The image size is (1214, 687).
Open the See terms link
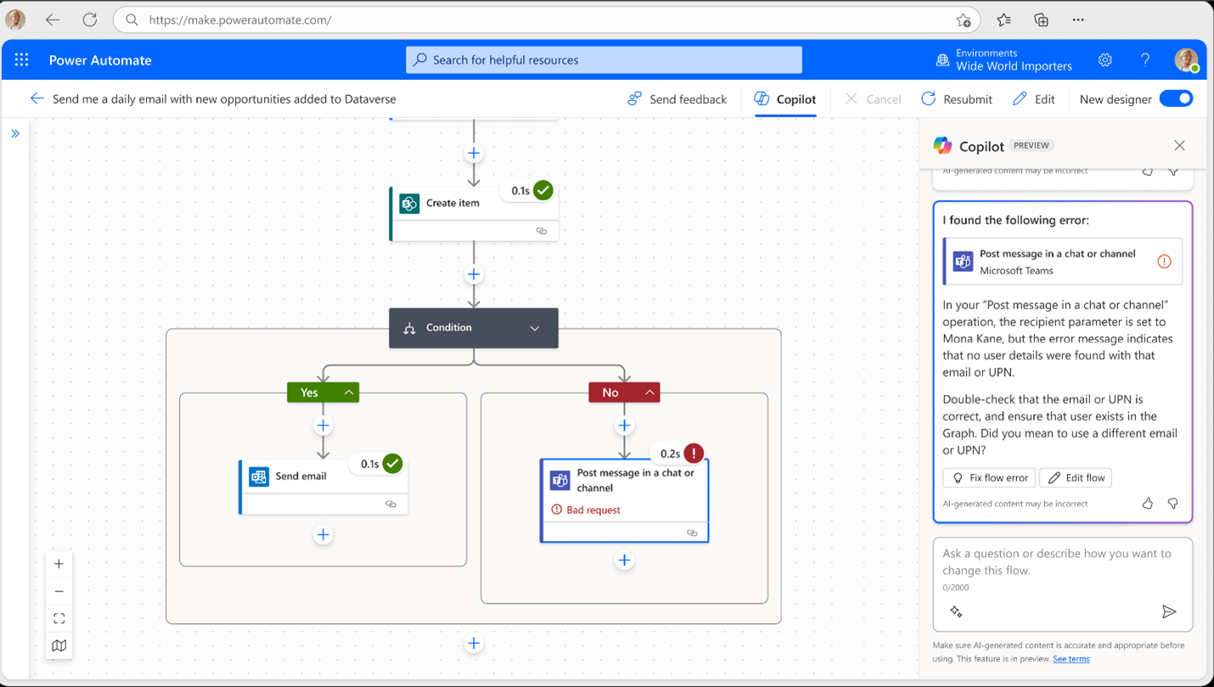[x=1071, y=659]
